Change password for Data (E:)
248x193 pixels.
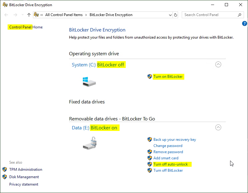point(168,145)
